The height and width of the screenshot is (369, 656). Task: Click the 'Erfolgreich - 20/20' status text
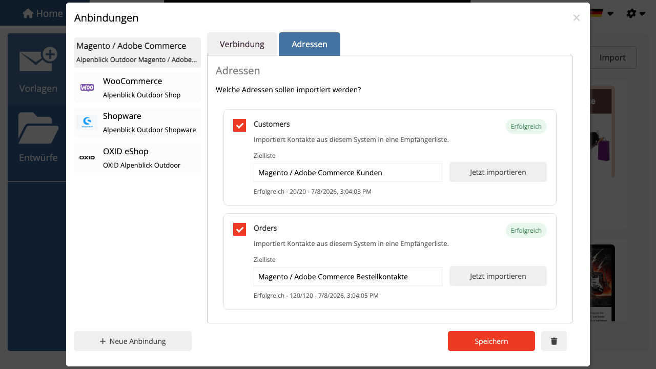point(313,192)
